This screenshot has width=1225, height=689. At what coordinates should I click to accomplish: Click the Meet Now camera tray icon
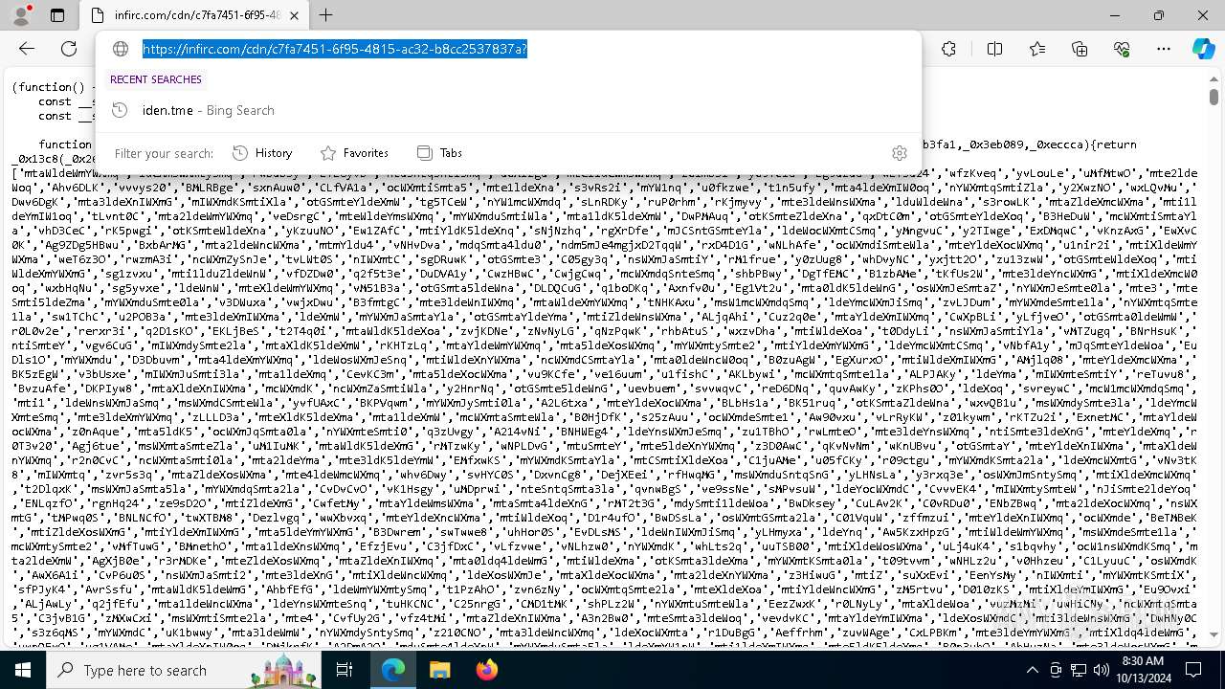tap(1055, 671)
